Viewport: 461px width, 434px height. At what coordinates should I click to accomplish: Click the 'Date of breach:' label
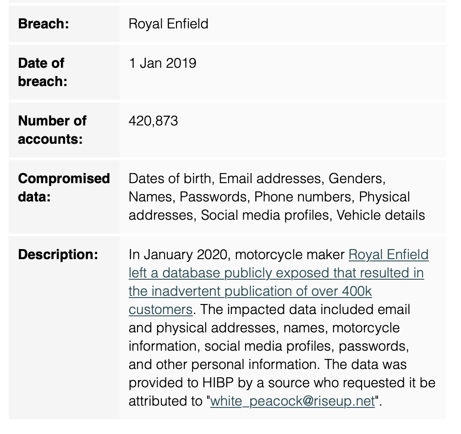[43, 72]
